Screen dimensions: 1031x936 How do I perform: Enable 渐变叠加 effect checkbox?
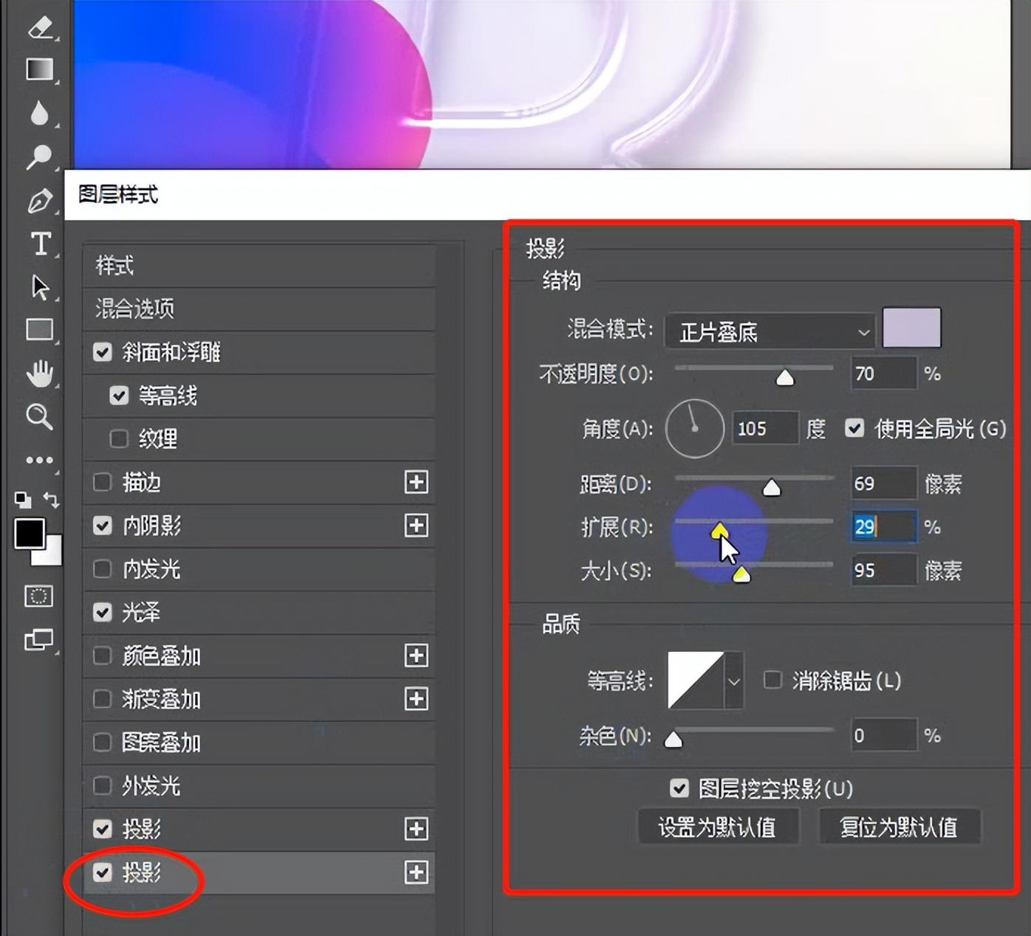click(x=103, y=699)
